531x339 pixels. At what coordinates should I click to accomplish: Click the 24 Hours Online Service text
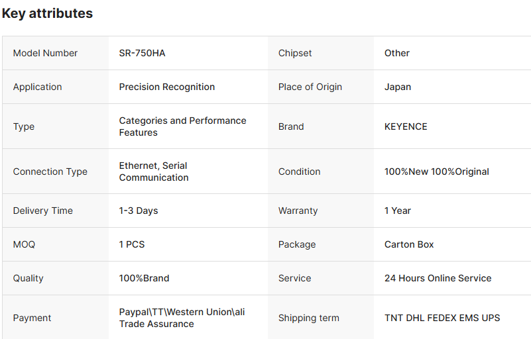coord(438,278)
